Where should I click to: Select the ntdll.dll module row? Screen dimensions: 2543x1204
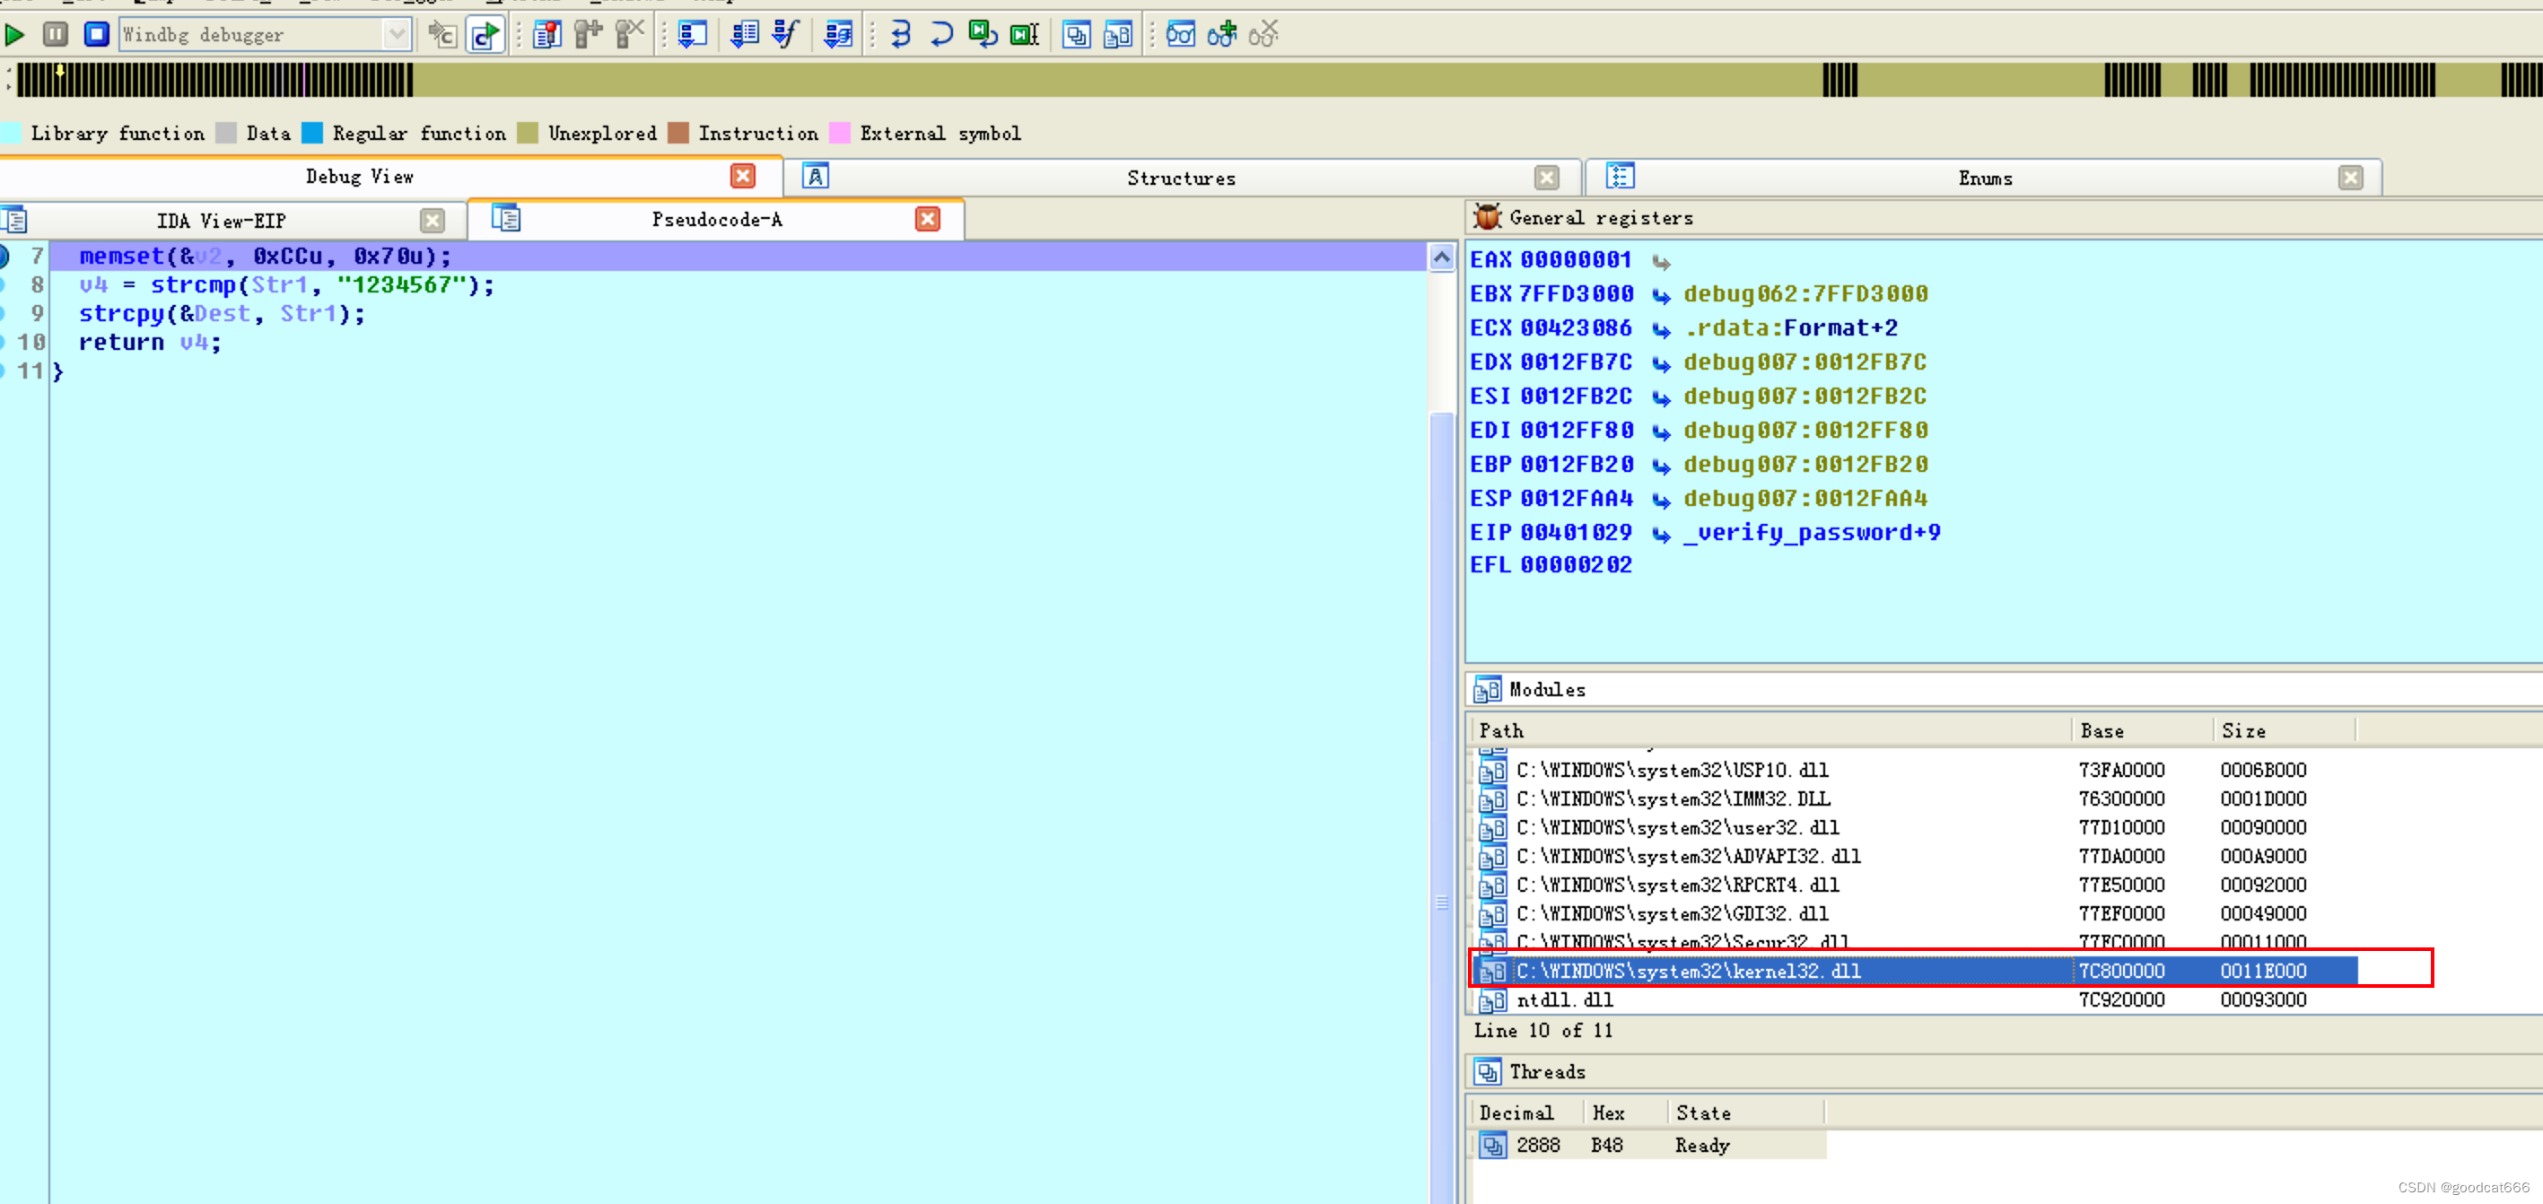(x=1914, y=999)
